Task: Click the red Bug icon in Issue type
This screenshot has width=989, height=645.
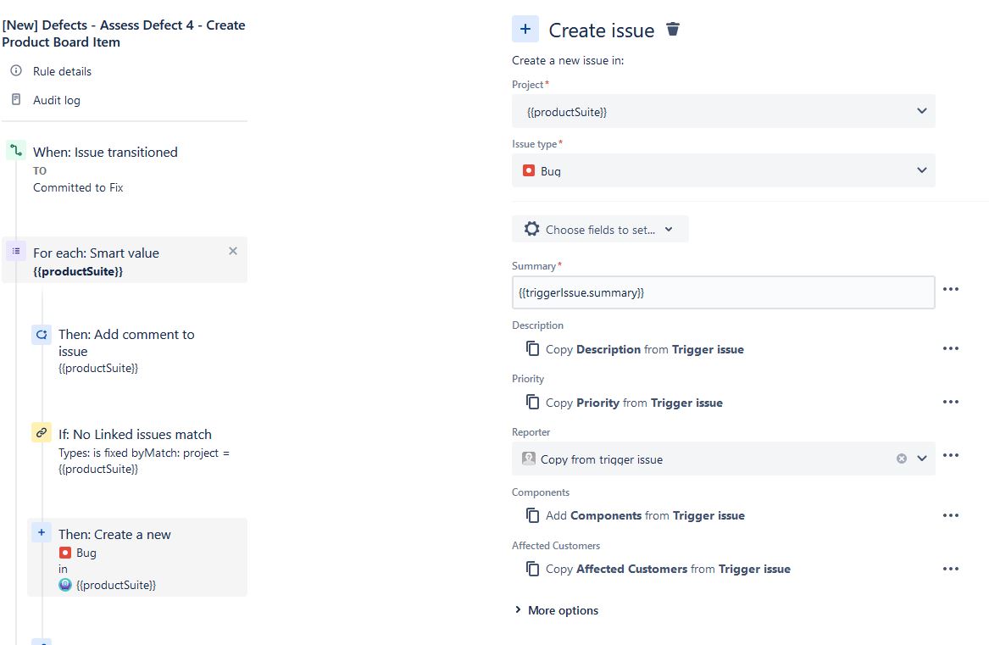Action: 529,170
